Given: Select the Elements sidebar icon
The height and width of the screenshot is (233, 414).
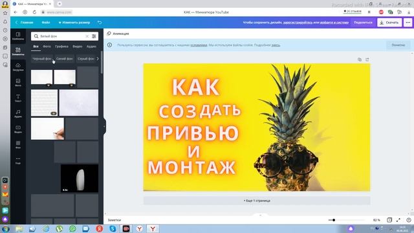Looking at the screenshot, I should point(18,51).
